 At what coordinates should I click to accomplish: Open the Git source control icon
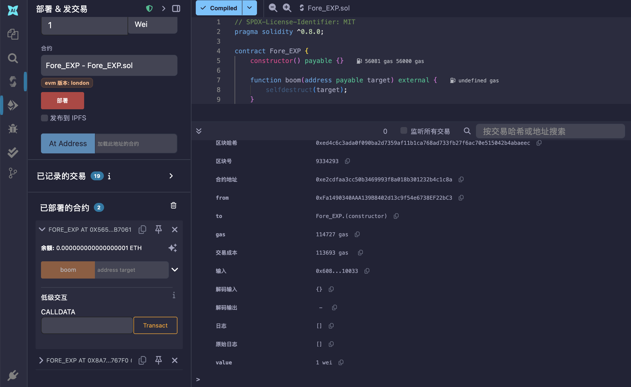(13, 173)
